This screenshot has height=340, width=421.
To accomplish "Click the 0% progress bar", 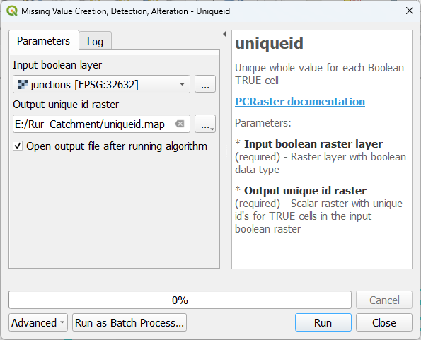I will pos(180,300).
